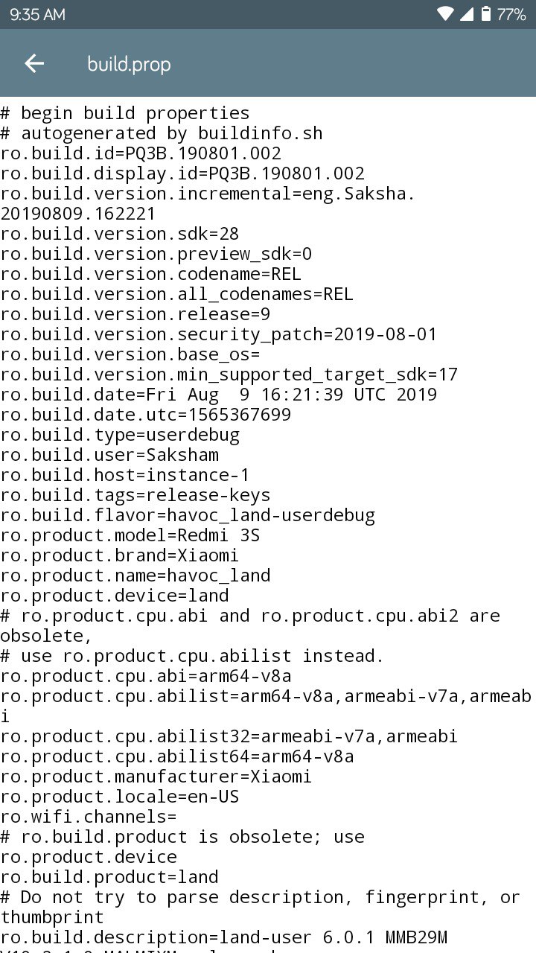Image resolution: width=536 pixels, height=953 pixels.
Task: Tap the ro.build.host=instance-1 line
Action: (125, 475)
